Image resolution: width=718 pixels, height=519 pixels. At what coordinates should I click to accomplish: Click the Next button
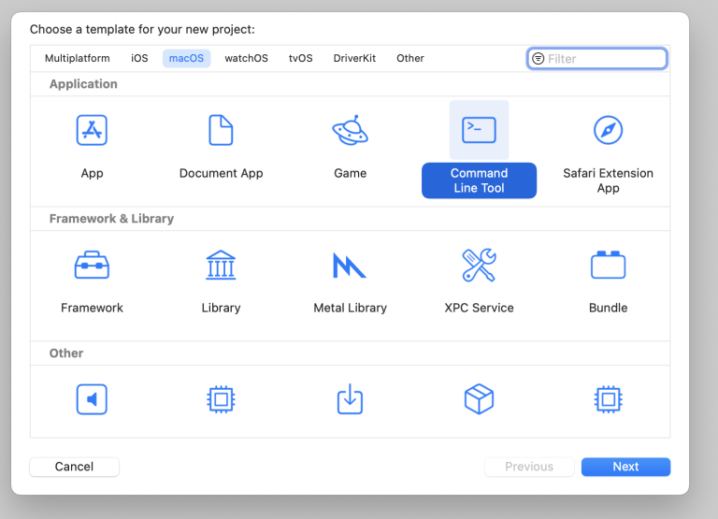click(625, 467)
